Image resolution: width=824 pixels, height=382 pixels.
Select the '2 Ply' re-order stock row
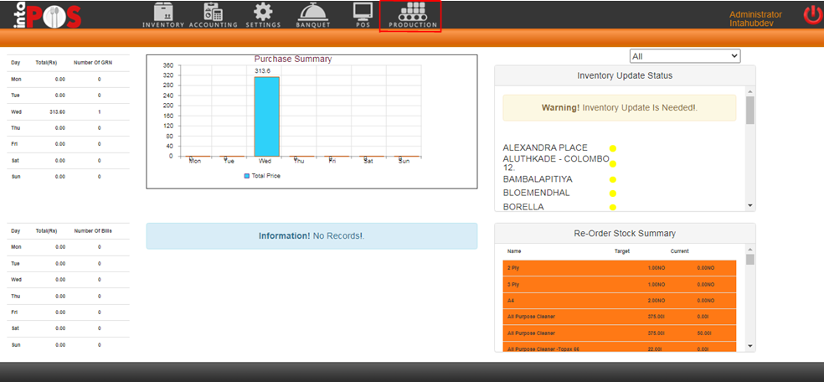pyautogui.click(x=619, y=267)
